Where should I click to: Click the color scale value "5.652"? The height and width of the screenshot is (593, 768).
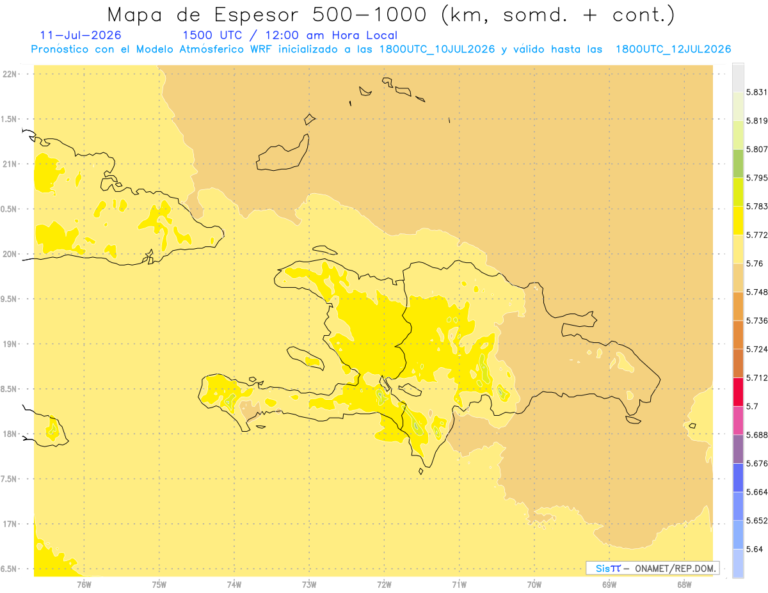click(757, 521)
